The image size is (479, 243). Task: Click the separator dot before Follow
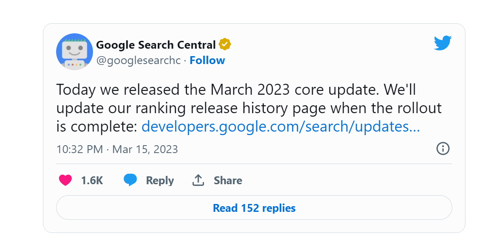[x=185, y=61]
